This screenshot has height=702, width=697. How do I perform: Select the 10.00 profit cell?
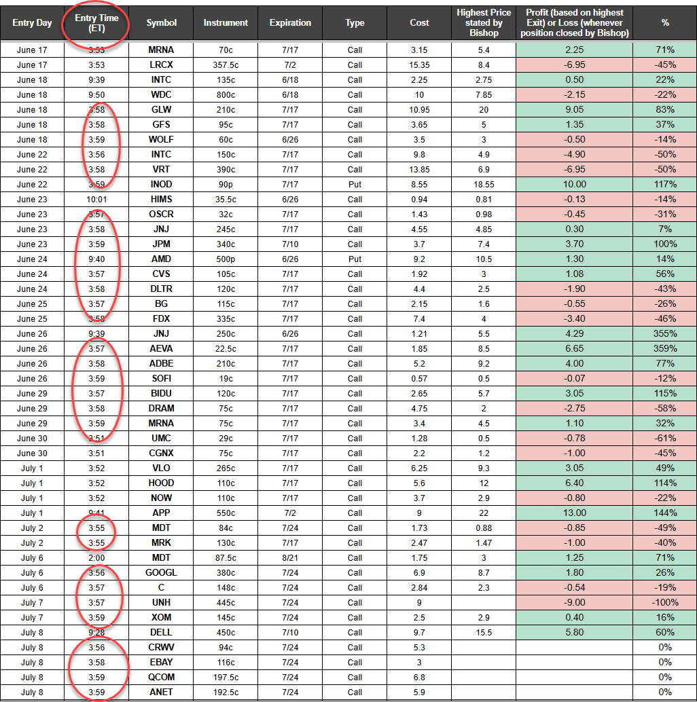pos(574,185)
